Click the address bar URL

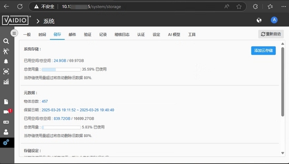pos(91,7)
